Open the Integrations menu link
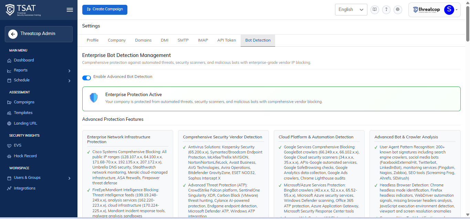470x219 pixels. tap(24, 188)
